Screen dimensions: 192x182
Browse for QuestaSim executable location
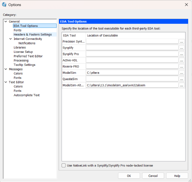[x=182, y=79]
